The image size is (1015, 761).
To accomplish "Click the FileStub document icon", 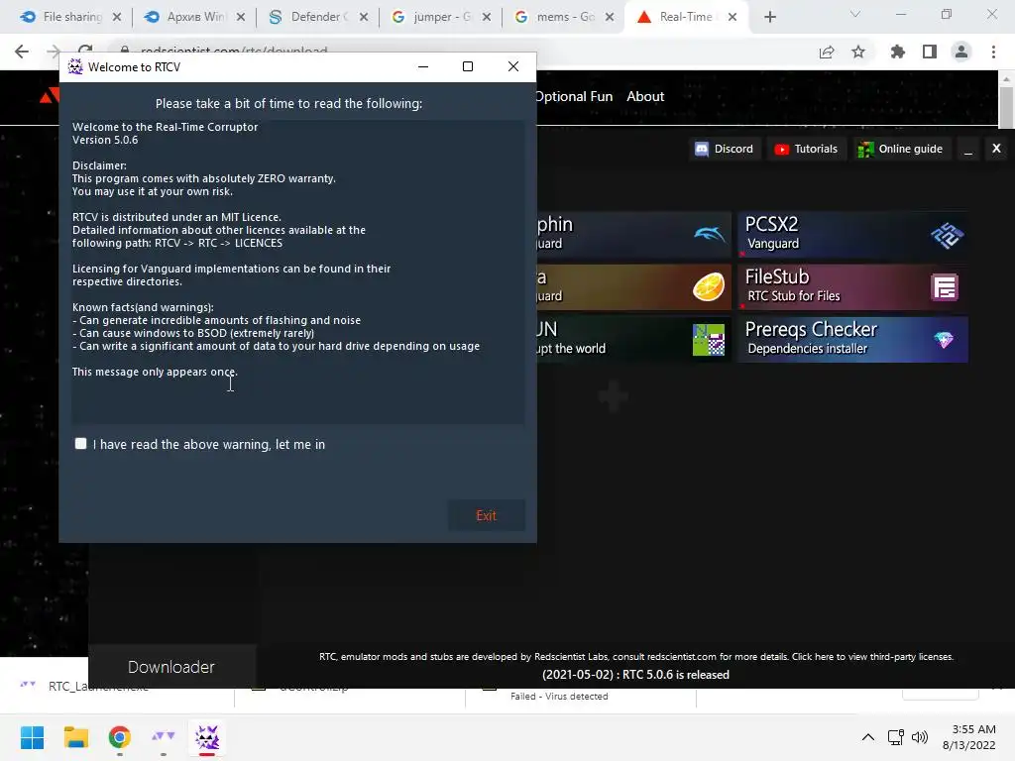I will click(945, 287).
